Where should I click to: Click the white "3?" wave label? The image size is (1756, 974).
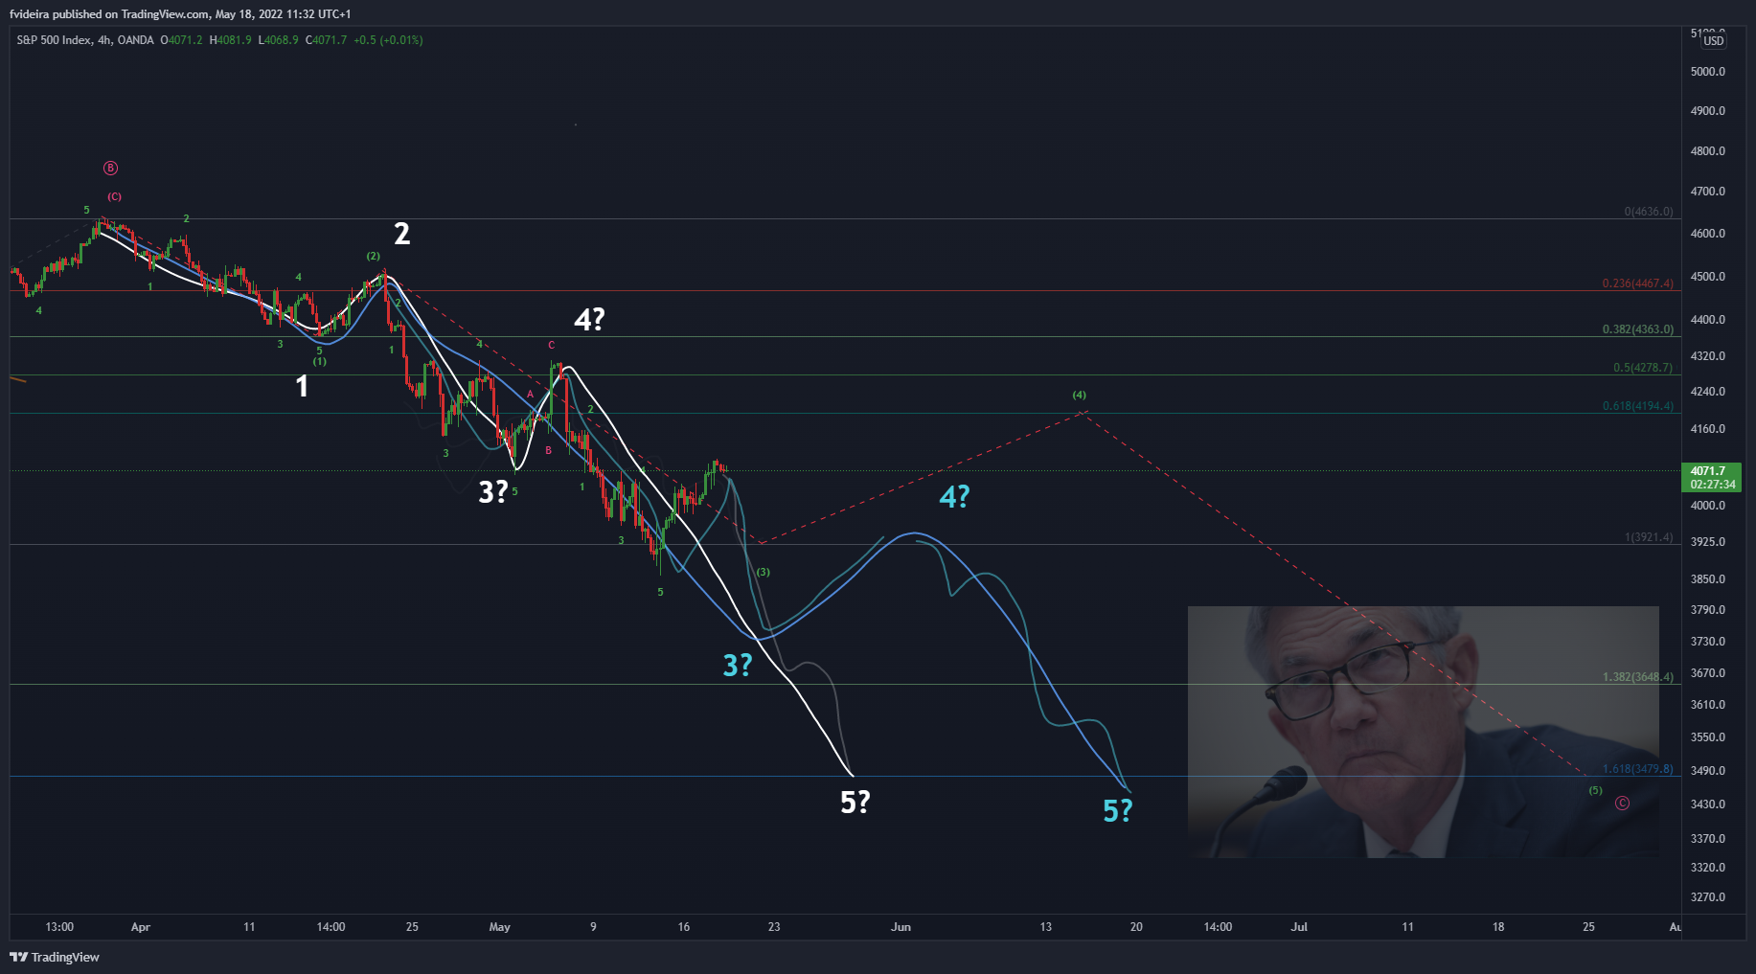(492, 492)
